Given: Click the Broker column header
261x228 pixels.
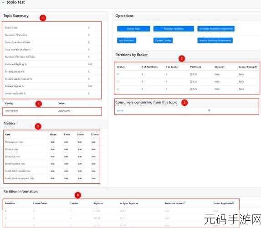Looking at the screenshot, I should pyautogui.click(x=121, y=67).
